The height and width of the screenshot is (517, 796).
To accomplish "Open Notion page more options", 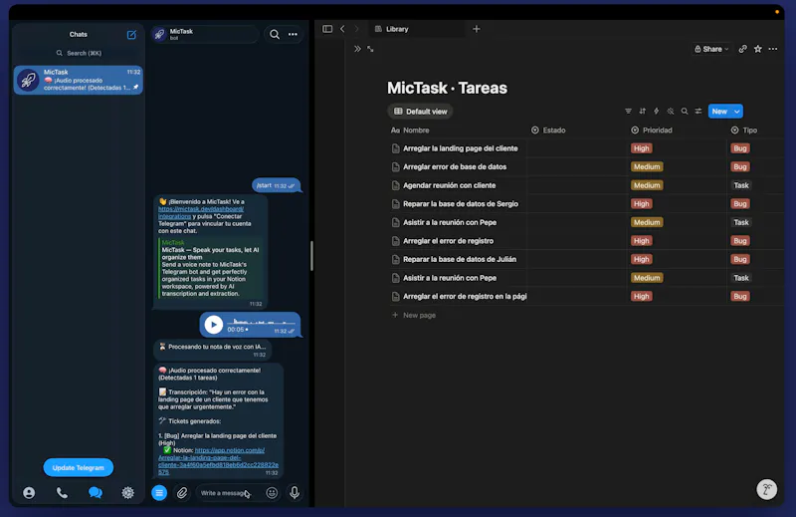I will [x=773, y=49].
